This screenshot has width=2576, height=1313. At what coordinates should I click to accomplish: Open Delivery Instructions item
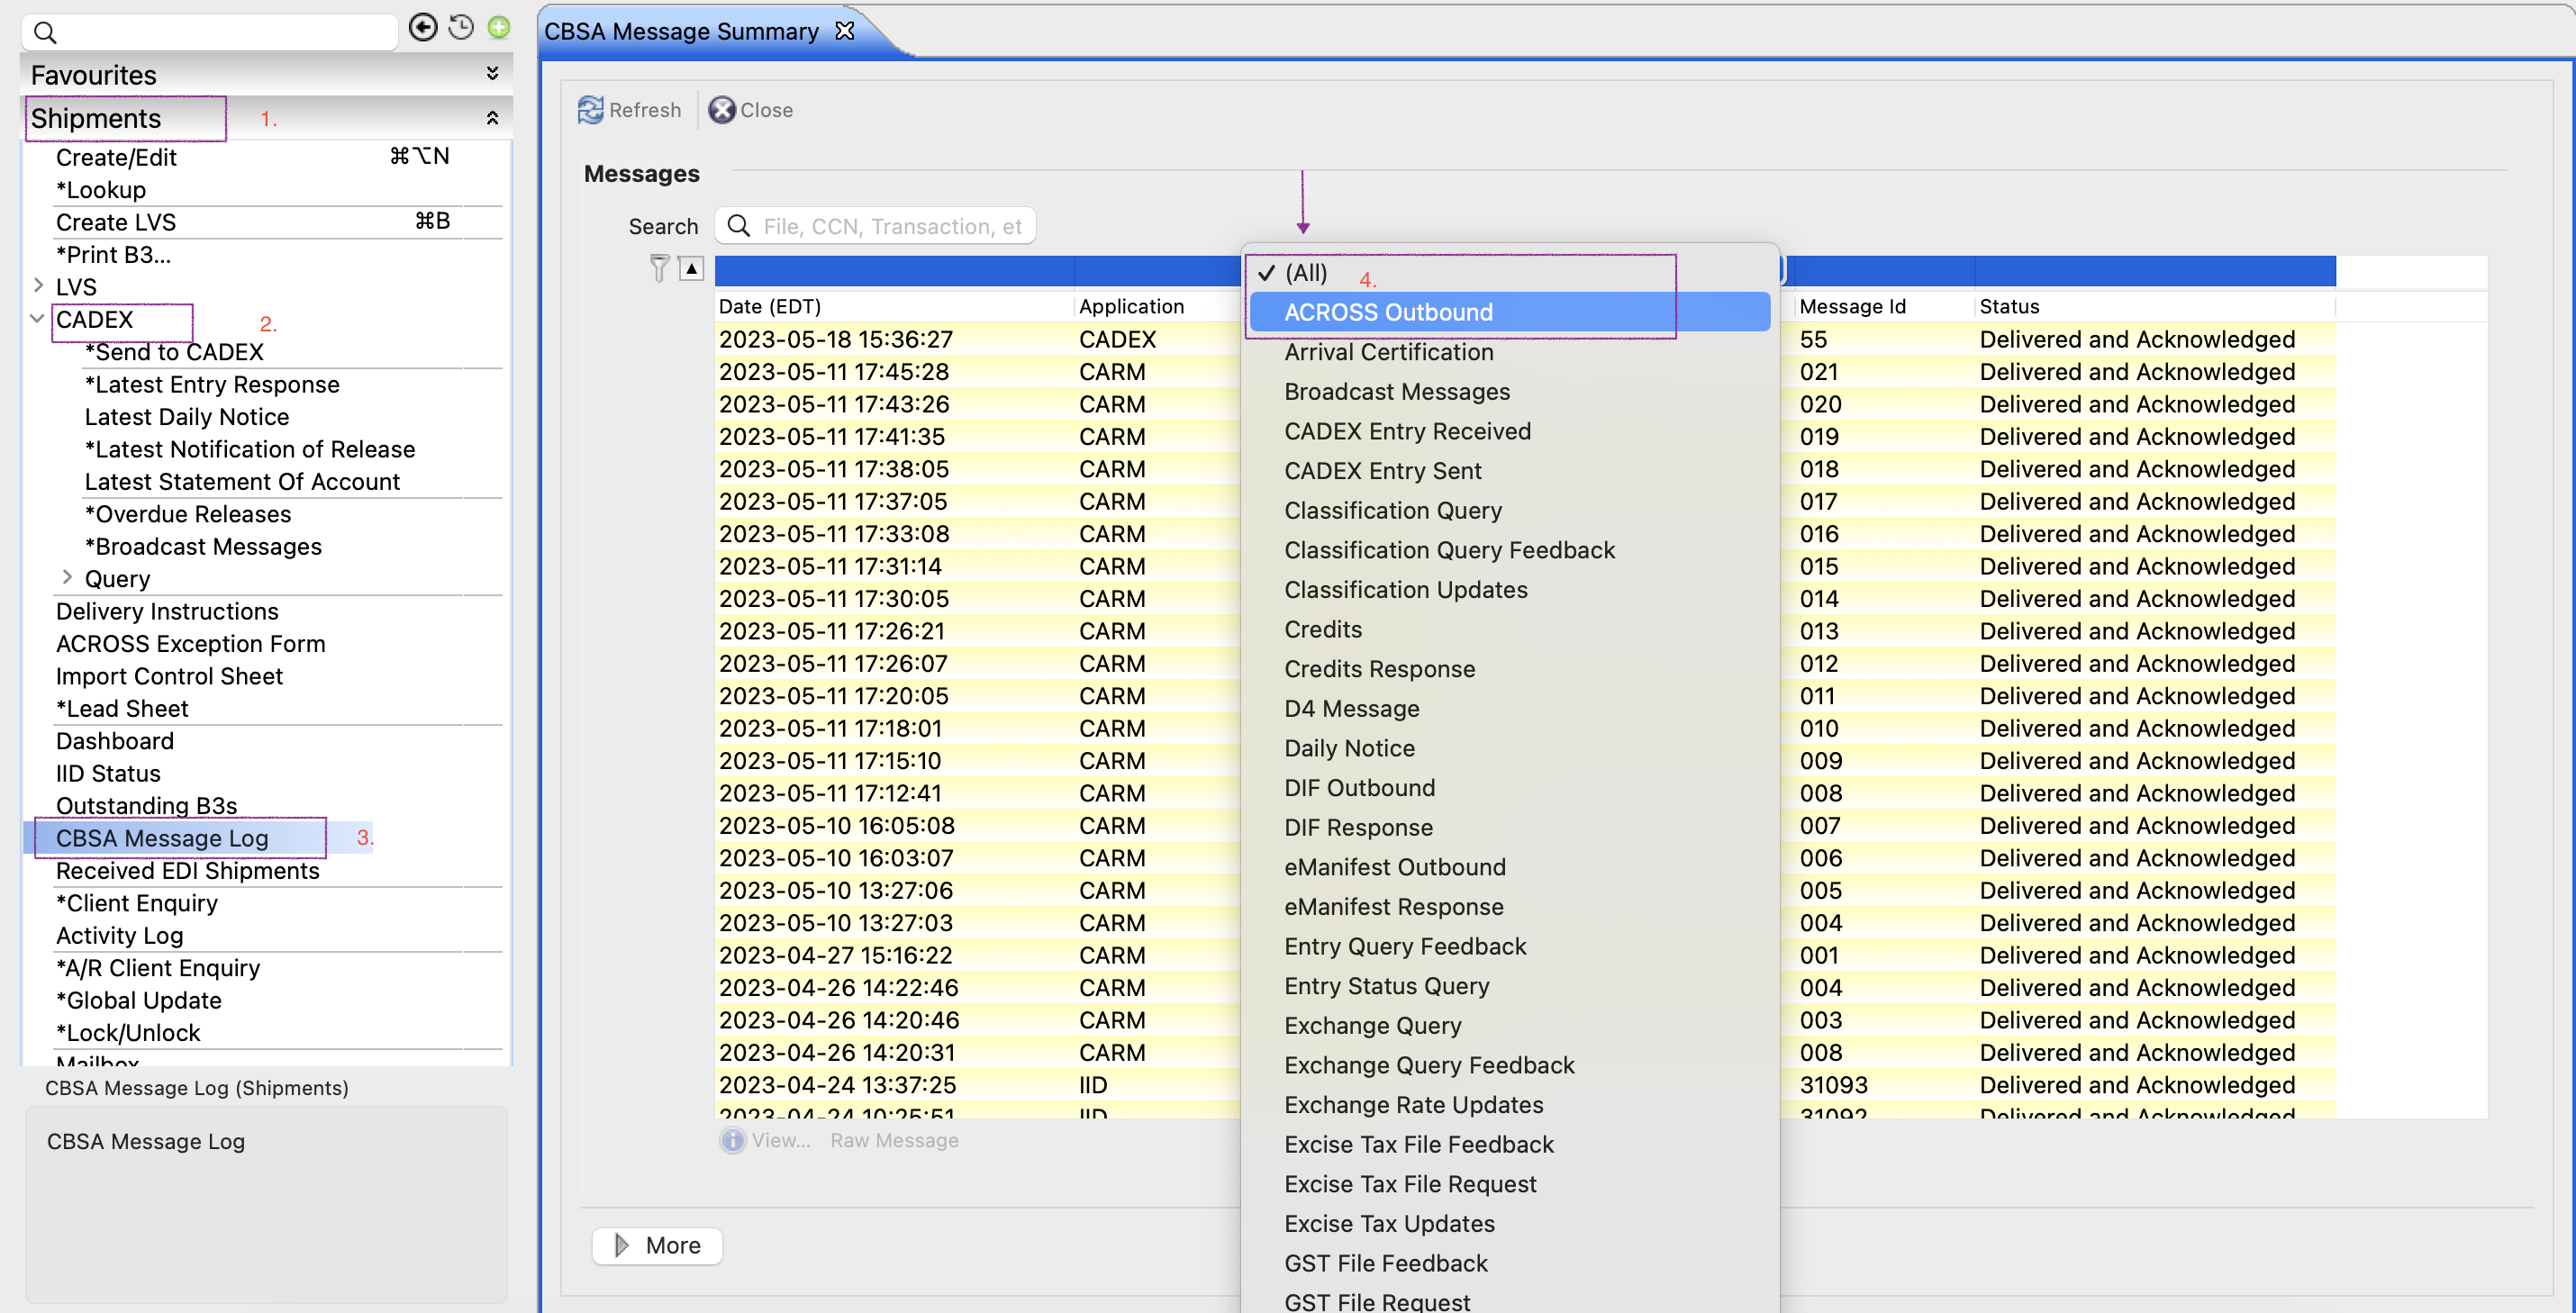(x=167, y=611)
